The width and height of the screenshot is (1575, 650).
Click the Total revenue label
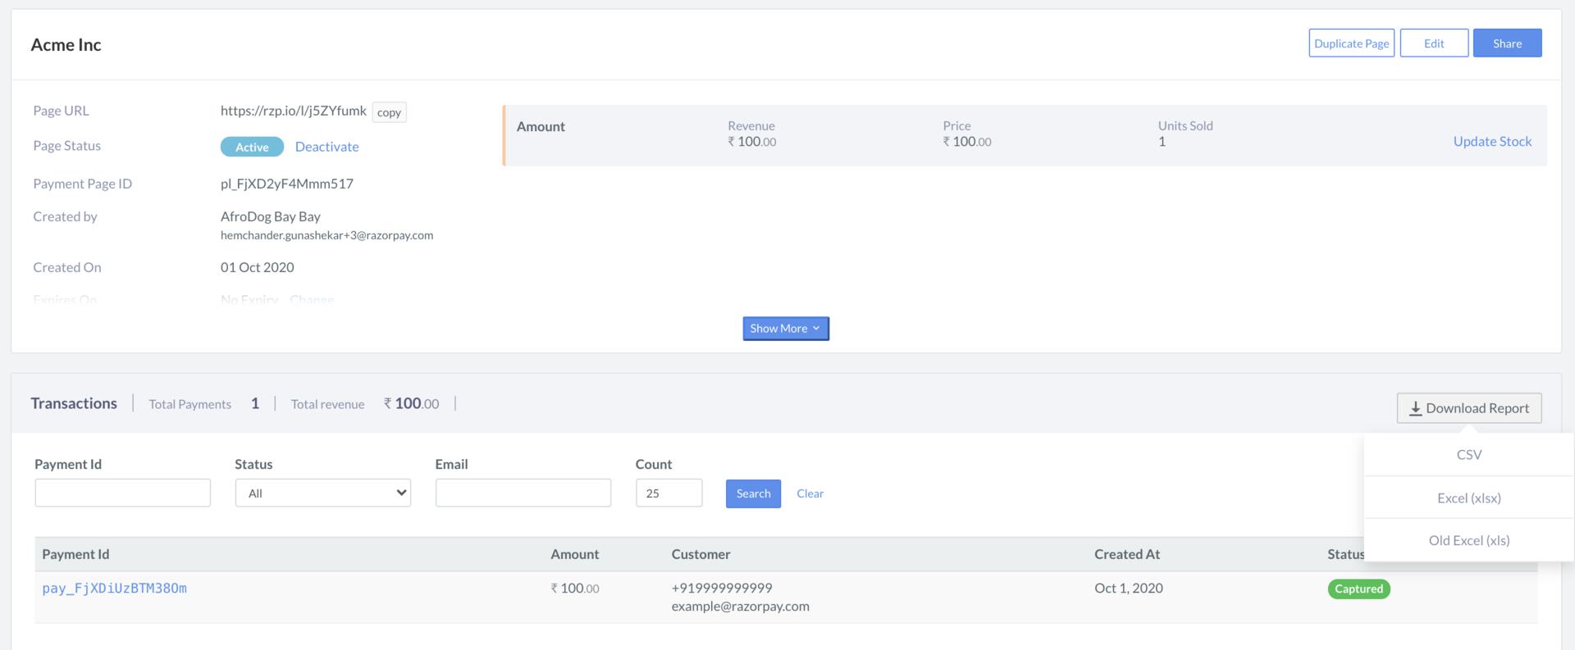[327, 404]
